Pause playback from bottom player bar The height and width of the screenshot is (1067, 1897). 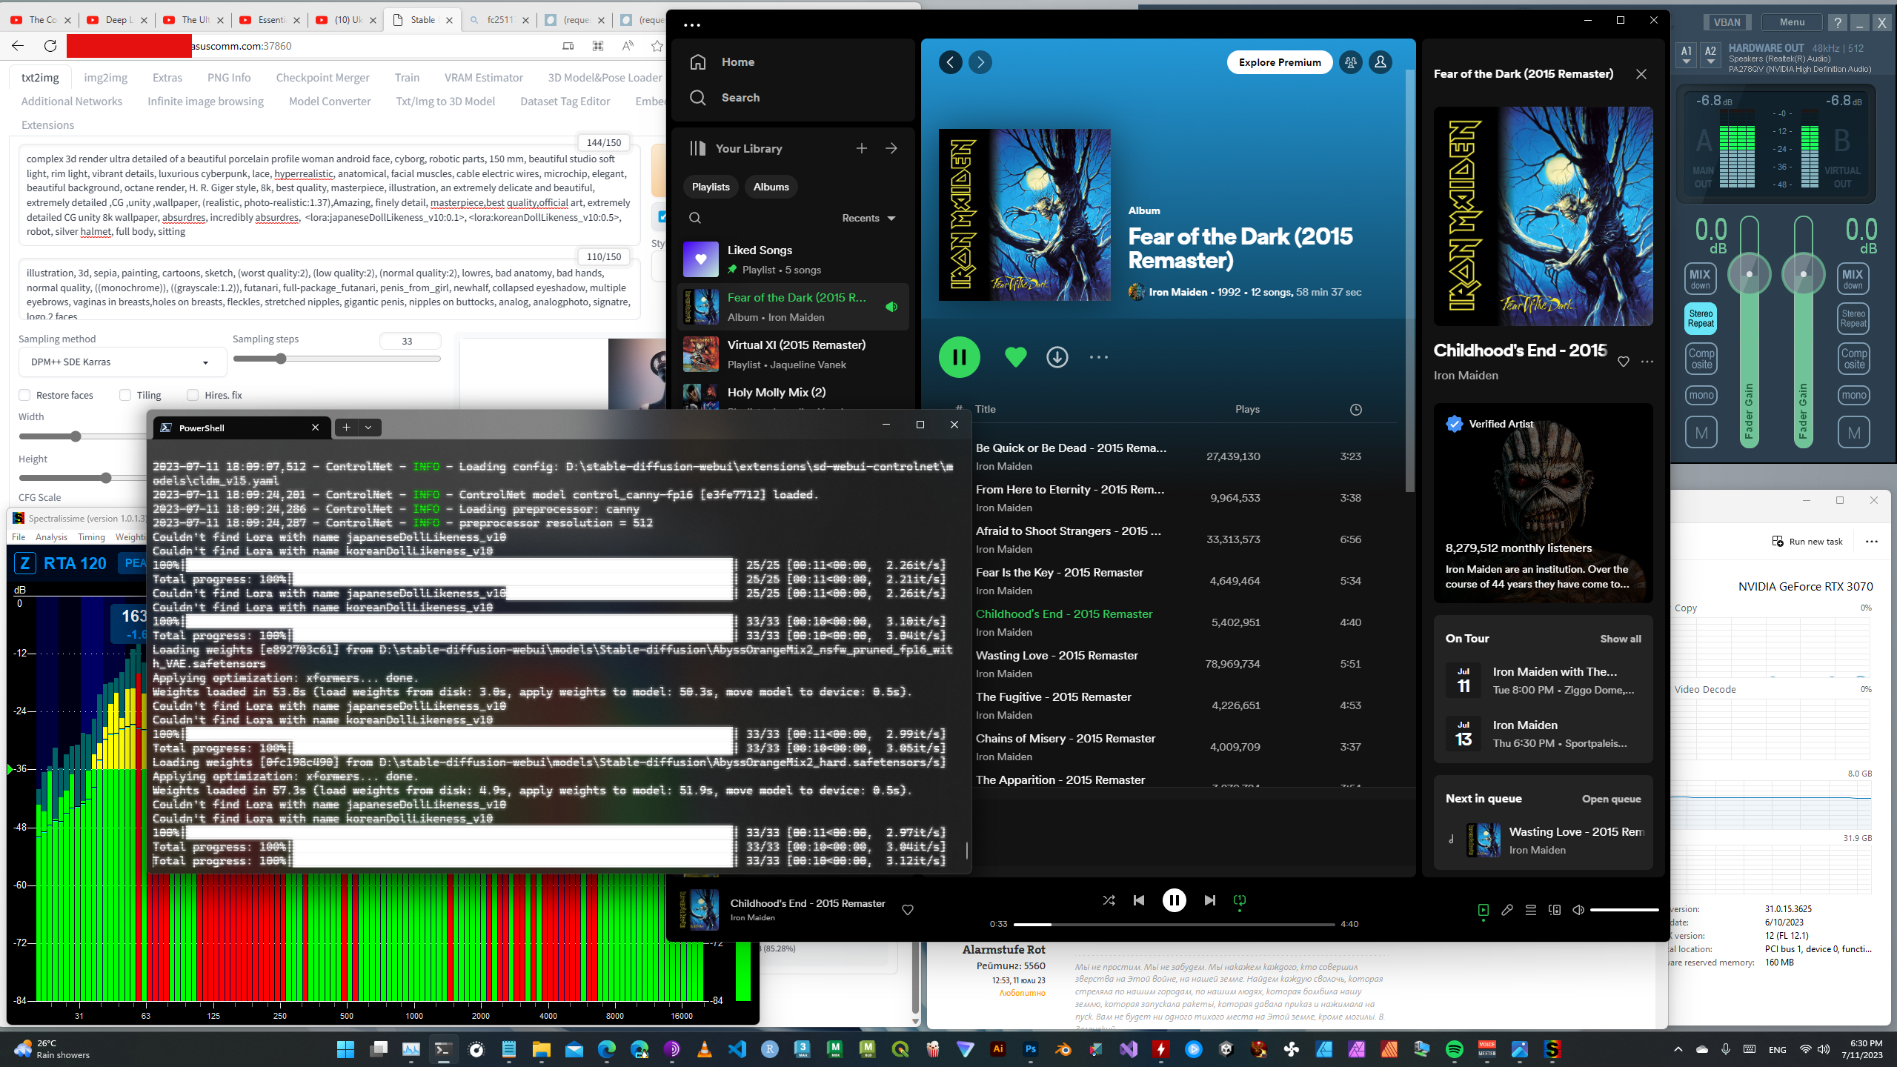tap(1174, 900)
